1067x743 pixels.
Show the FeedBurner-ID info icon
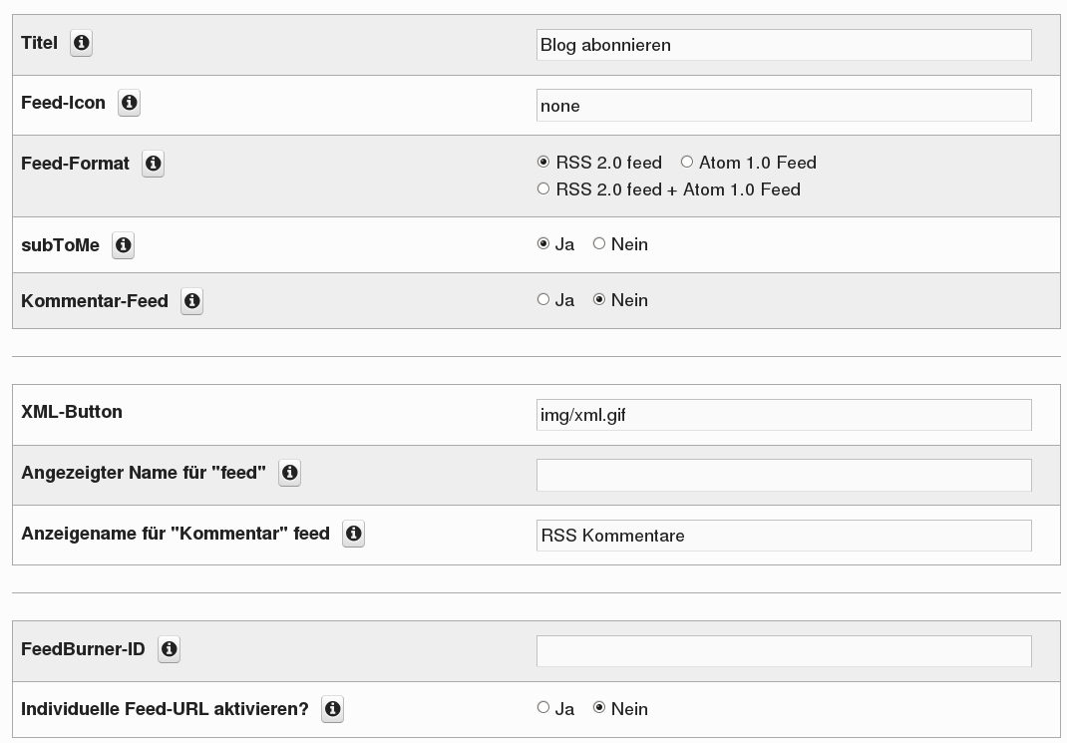(170, 649)
